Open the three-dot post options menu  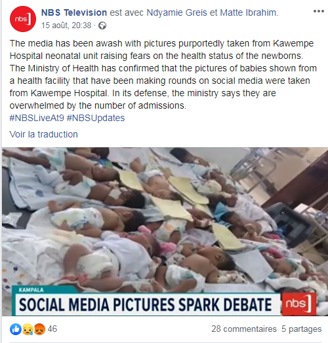click(x=319, y=11)
